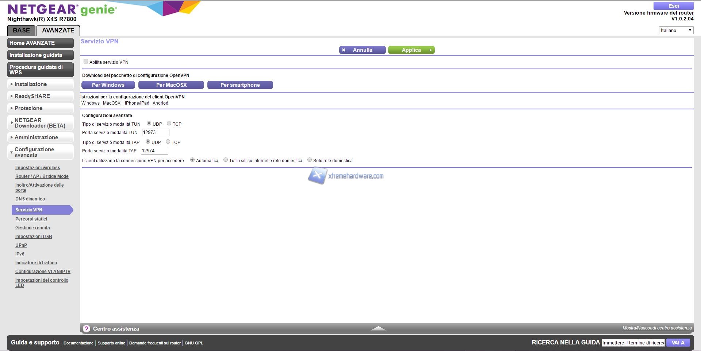Select TCP for TUN mode service type
This screenshot has width=701, height=351.
point(169,124)
